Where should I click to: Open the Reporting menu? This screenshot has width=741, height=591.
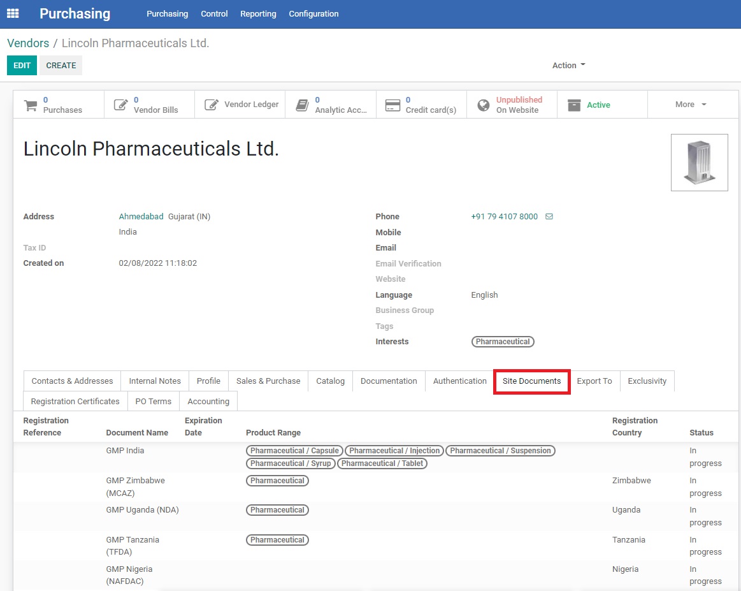coord(258,14)
